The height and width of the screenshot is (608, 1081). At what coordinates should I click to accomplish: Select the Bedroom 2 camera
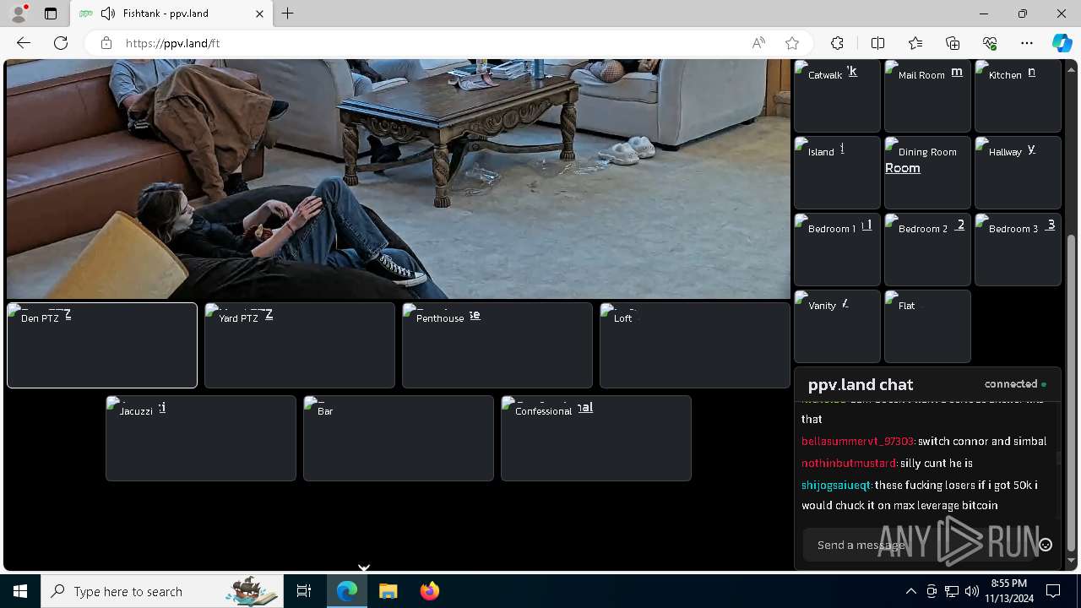tap(927, 249)
